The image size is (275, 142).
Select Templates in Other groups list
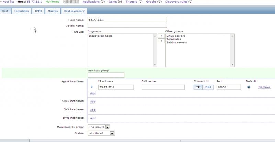[x=174, y=39]
